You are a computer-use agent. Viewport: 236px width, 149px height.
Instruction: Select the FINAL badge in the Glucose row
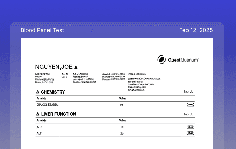(190, 105)
